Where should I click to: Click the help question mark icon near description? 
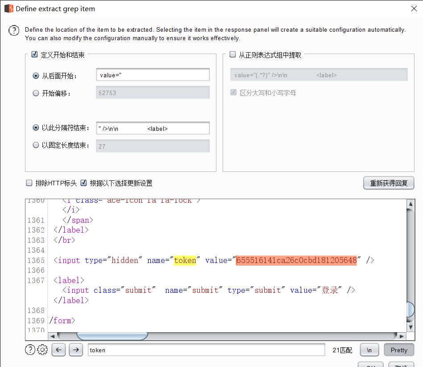[x=14, y=30]
